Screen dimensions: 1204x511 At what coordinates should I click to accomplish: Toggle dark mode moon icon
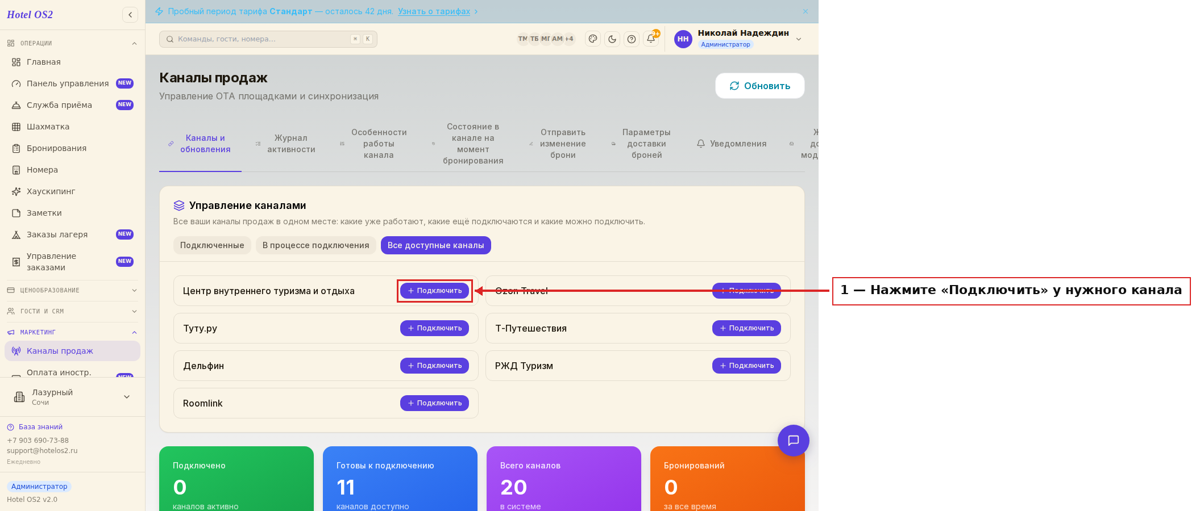click(612, 39)
